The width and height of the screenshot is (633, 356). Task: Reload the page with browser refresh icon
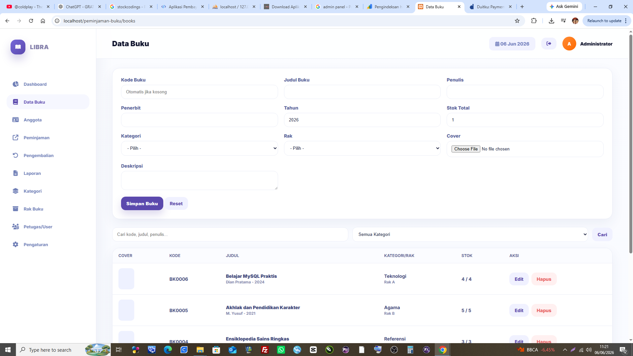(x=31, y=21)
